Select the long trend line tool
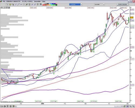The image size is (135, 108). [x=18, y=4]
